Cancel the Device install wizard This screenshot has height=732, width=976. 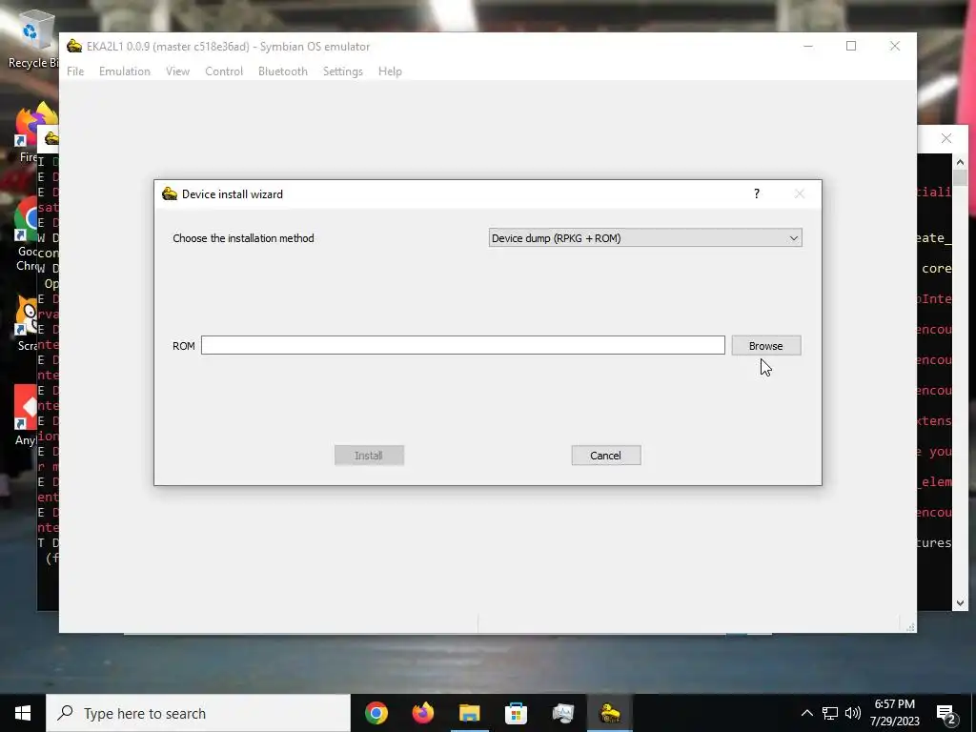click(605, 455)
